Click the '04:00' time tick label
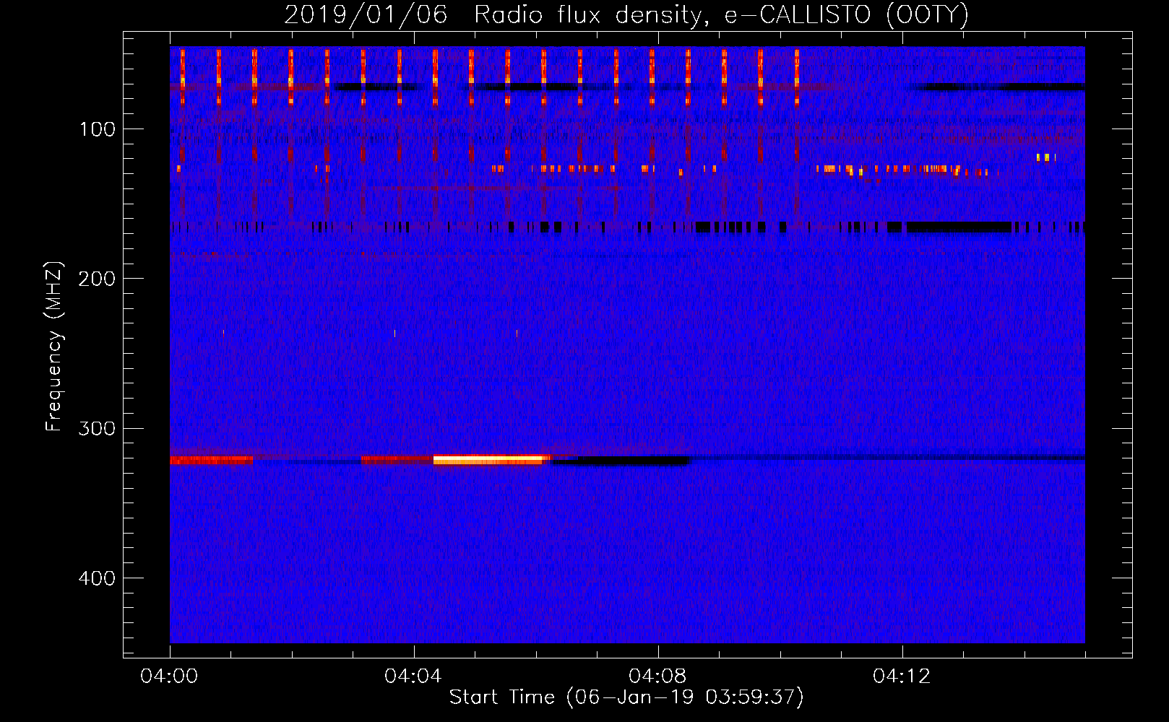Screen dimensions: 1169x722 [x=169, y=677]
